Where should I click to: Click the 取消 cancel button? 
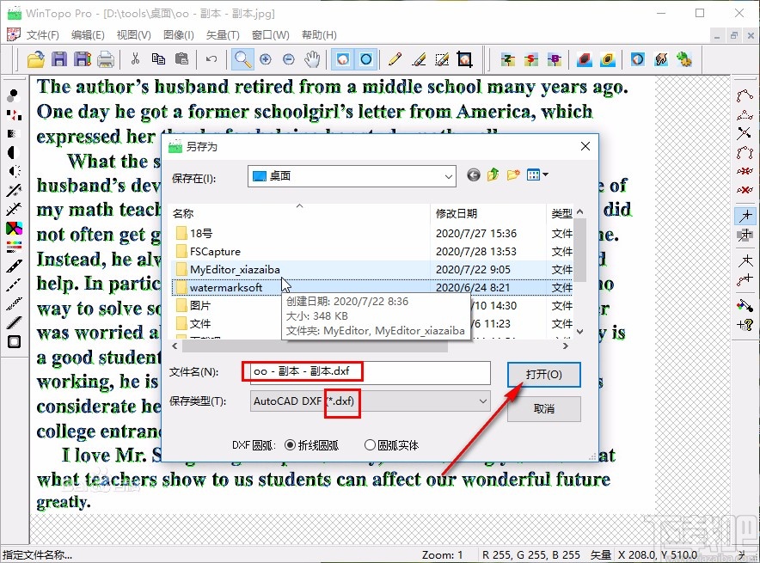pos(544,409)
